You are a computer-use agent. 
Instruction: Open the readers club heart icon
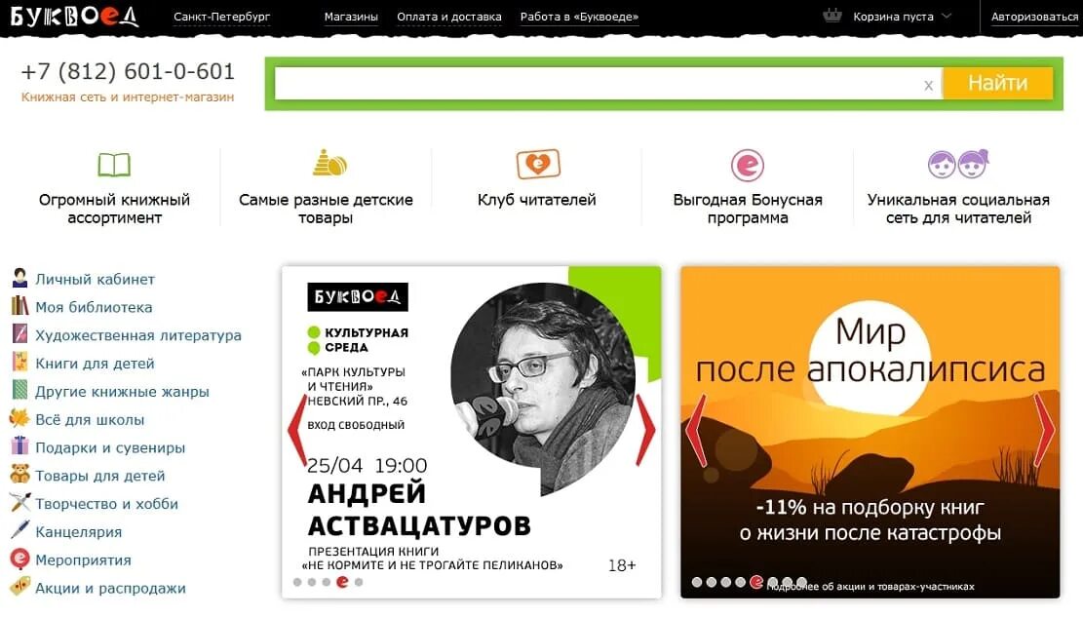tap(538, 165)
